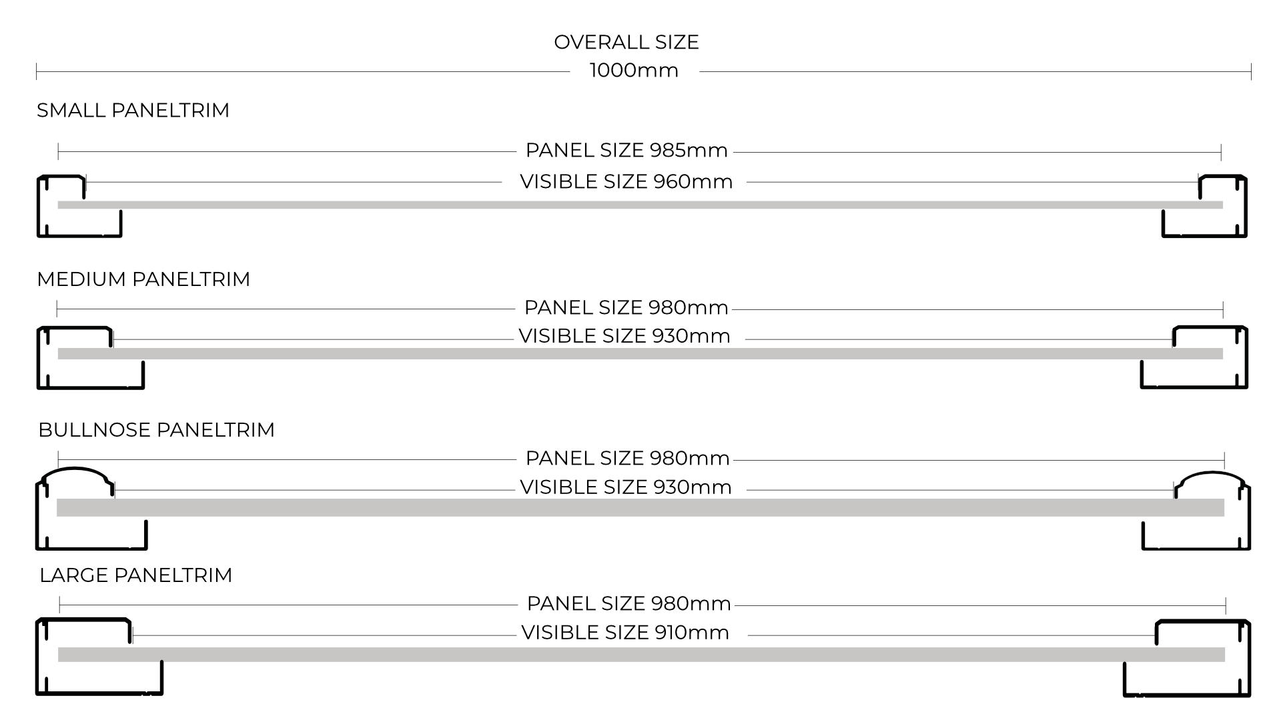Click the large paneltrim left profile

coord(99,657)
